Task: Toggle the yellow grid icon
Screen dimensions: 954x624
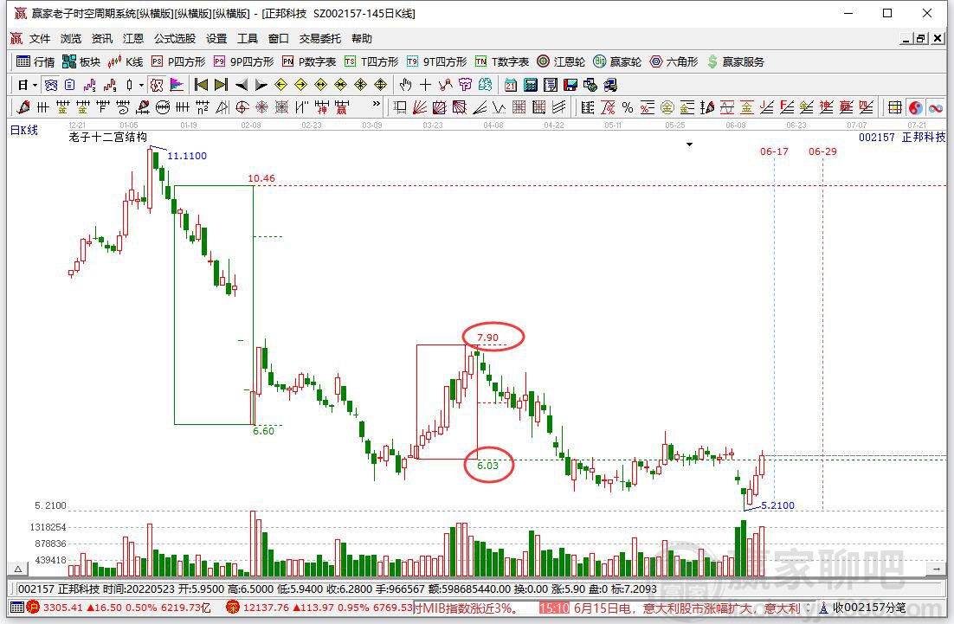Action: [895, 107]
